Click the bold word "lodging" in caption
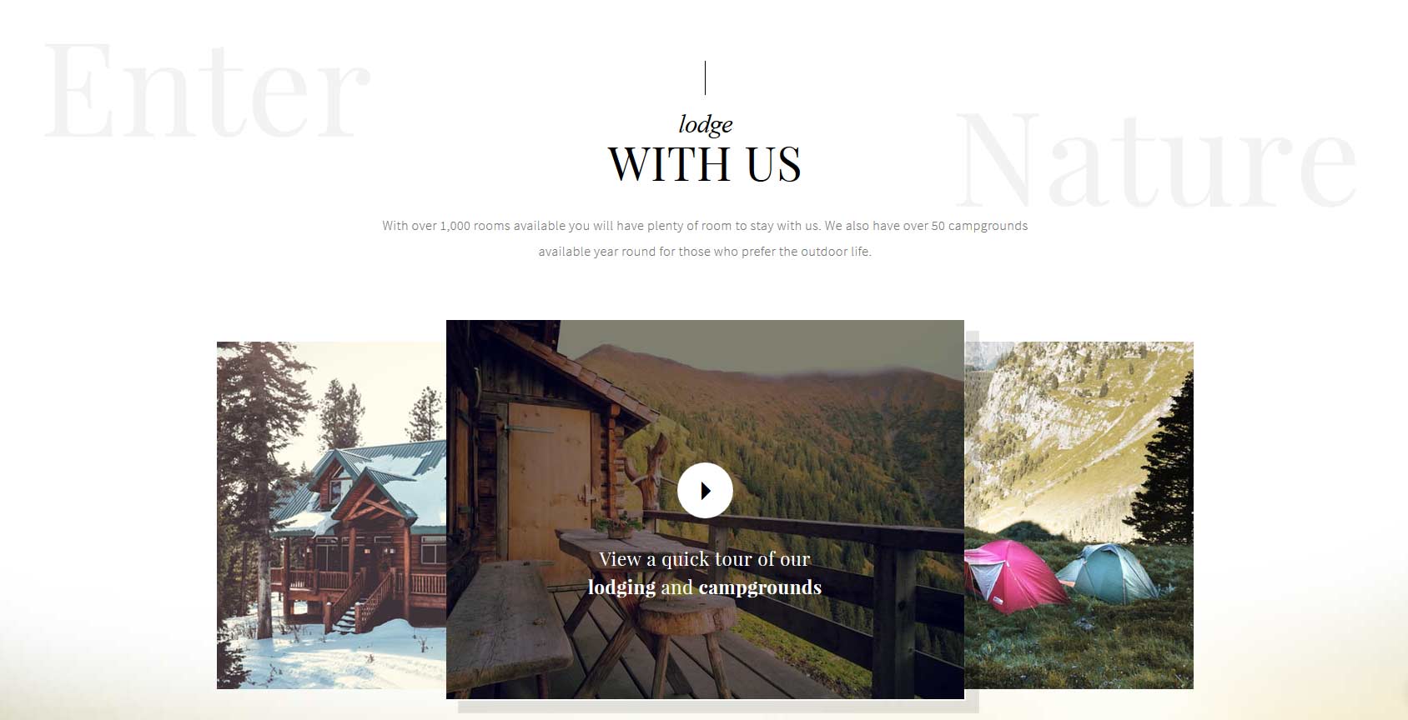1408x720 pixels. [x=621, y=587]
